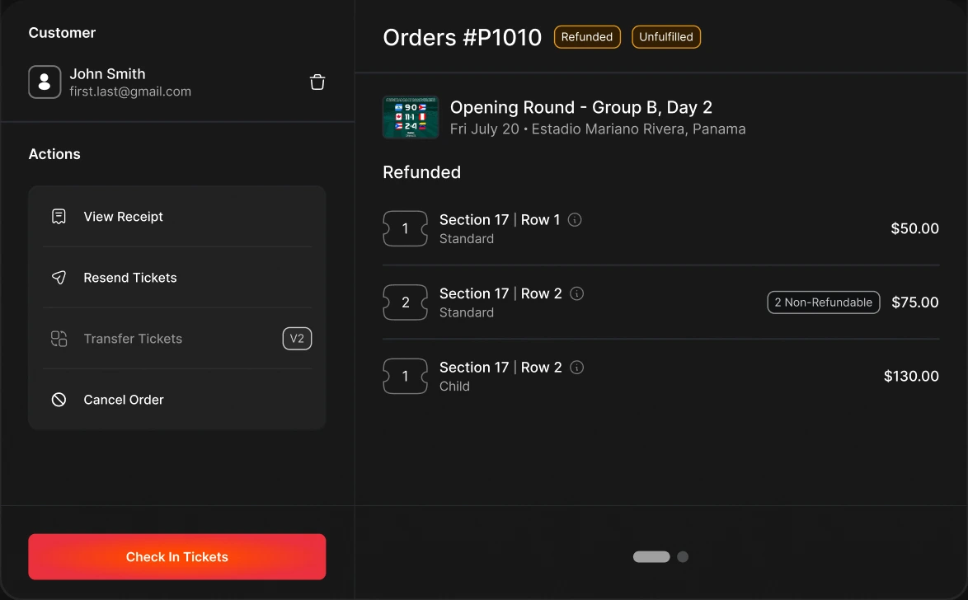This screenshot has width=968, height=600.
Task: Open info icon for Row 2 Child ticket
Action: (x=576, y=368)
